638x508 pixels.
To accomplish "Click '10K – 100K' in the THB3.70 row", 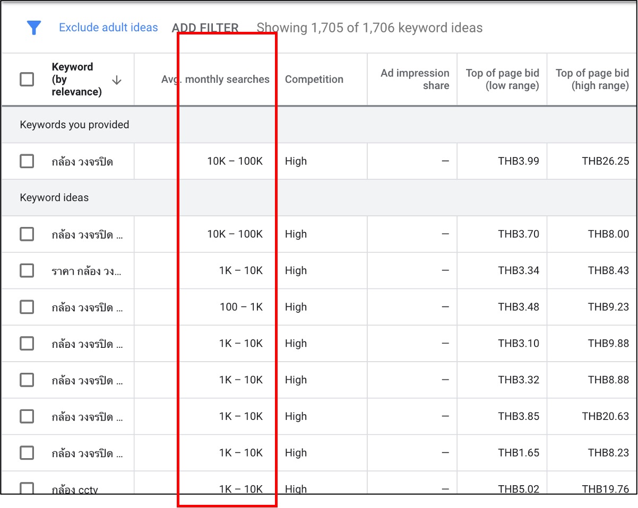I will coord(235,234).
